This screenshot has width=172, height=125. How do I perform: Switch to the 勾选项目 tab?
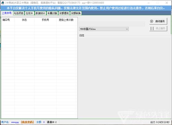(x=19, y=13)
